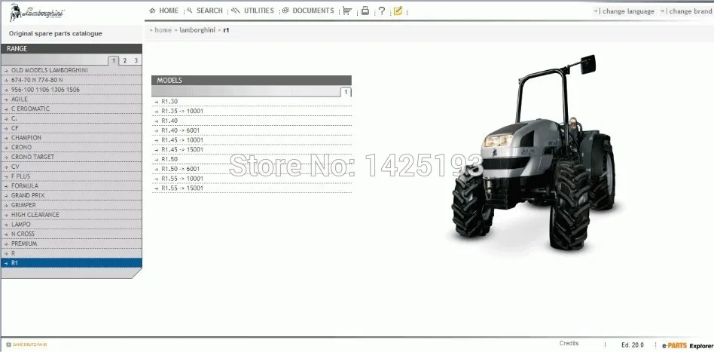
Task: Open model R1.45 -> 15001
Action: point(252,149)
